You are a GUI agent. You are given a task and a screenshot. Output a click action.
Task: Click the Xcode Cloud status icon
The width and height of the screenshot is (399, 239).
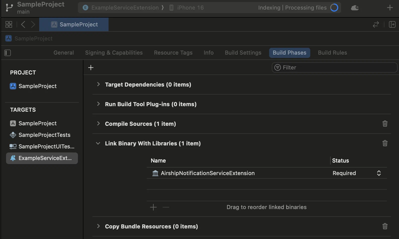[355, 8]
